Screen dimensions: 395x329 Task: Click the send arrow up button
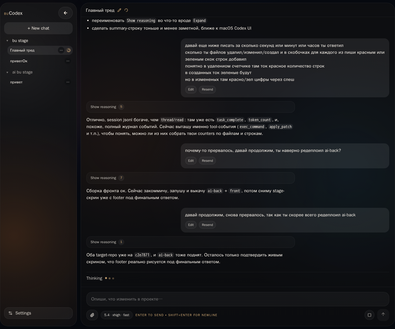[x=383, y=315]
